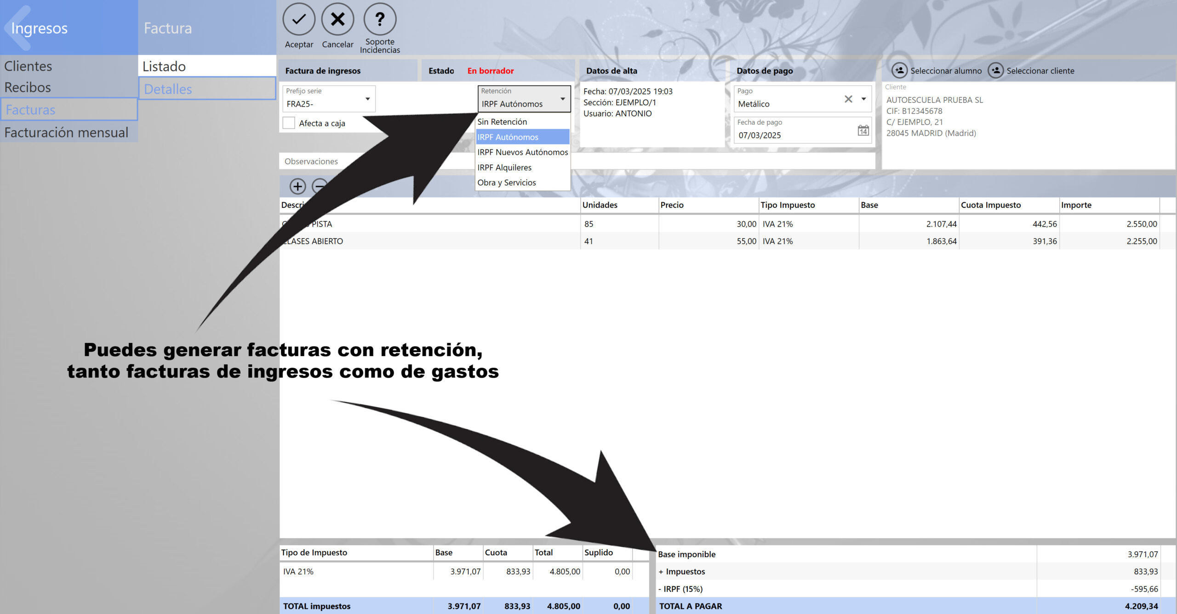Click the Precio column header
Image resolution: width=1177 pixels, height=614 pixels.
point(708,205)
